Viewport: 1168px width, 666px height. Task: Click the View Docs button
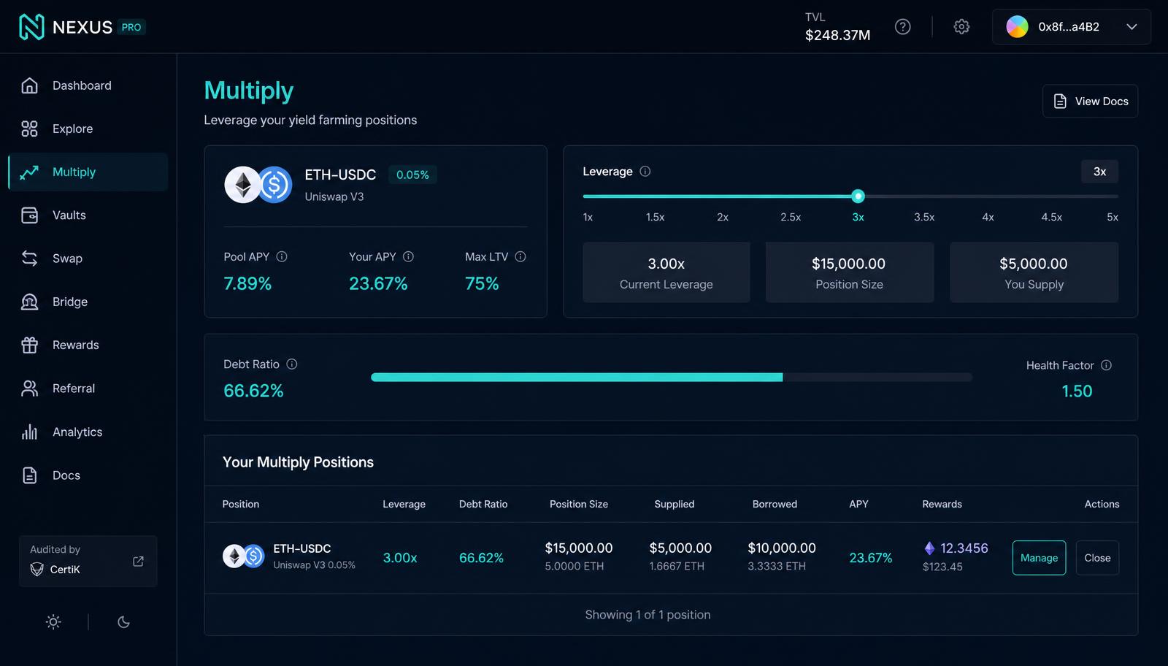click(x=1090, y=102)
